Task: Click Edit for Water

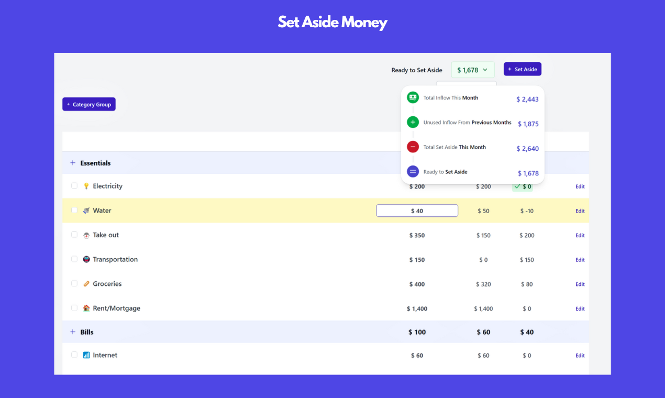Action: click(x=580, y=211)
